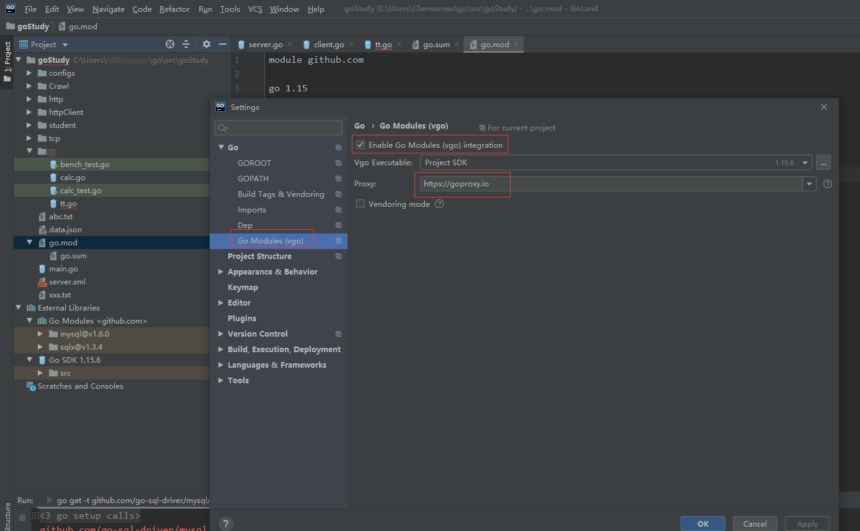Click the project-level icon on GOROOT row
860x531 pixels.
pos(338,163)
